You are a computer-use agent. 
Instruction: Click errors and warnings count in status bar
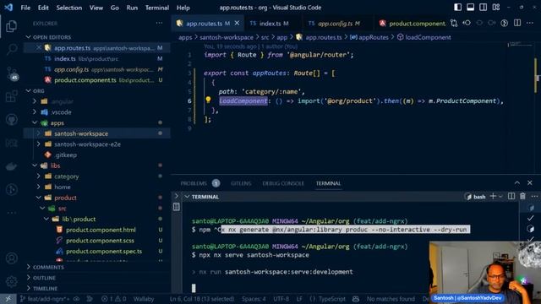coord(114,299)
